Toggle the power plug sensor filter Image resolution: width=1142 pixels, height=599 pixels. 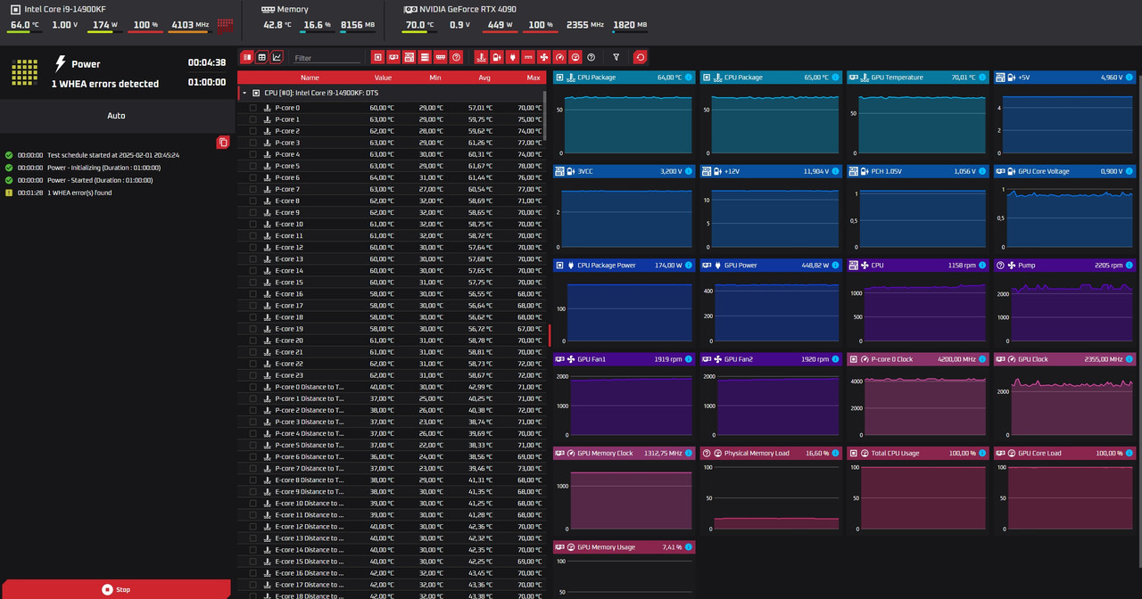pyautogui.click(x=512, y=57)
